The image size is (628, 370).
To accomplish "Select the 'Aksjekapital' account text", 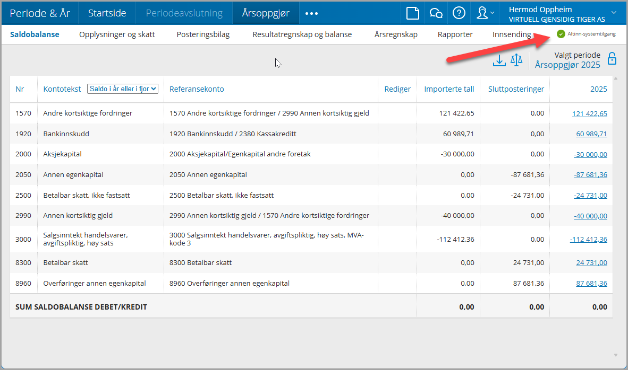I will tap(62, 154).
